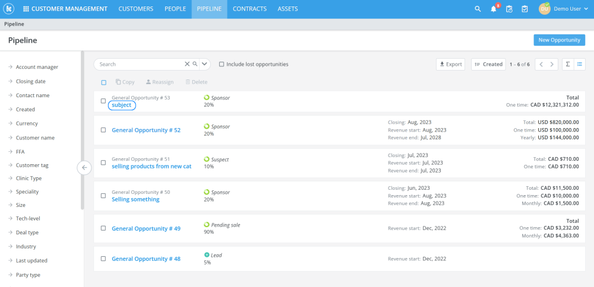
Task: Toggle Include lost opportunities checkbox
Action: pyautogui.click(x=222, y=64)
